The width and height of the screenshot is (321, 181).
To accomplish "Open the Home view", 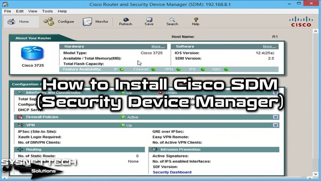I will coord(21,22).
